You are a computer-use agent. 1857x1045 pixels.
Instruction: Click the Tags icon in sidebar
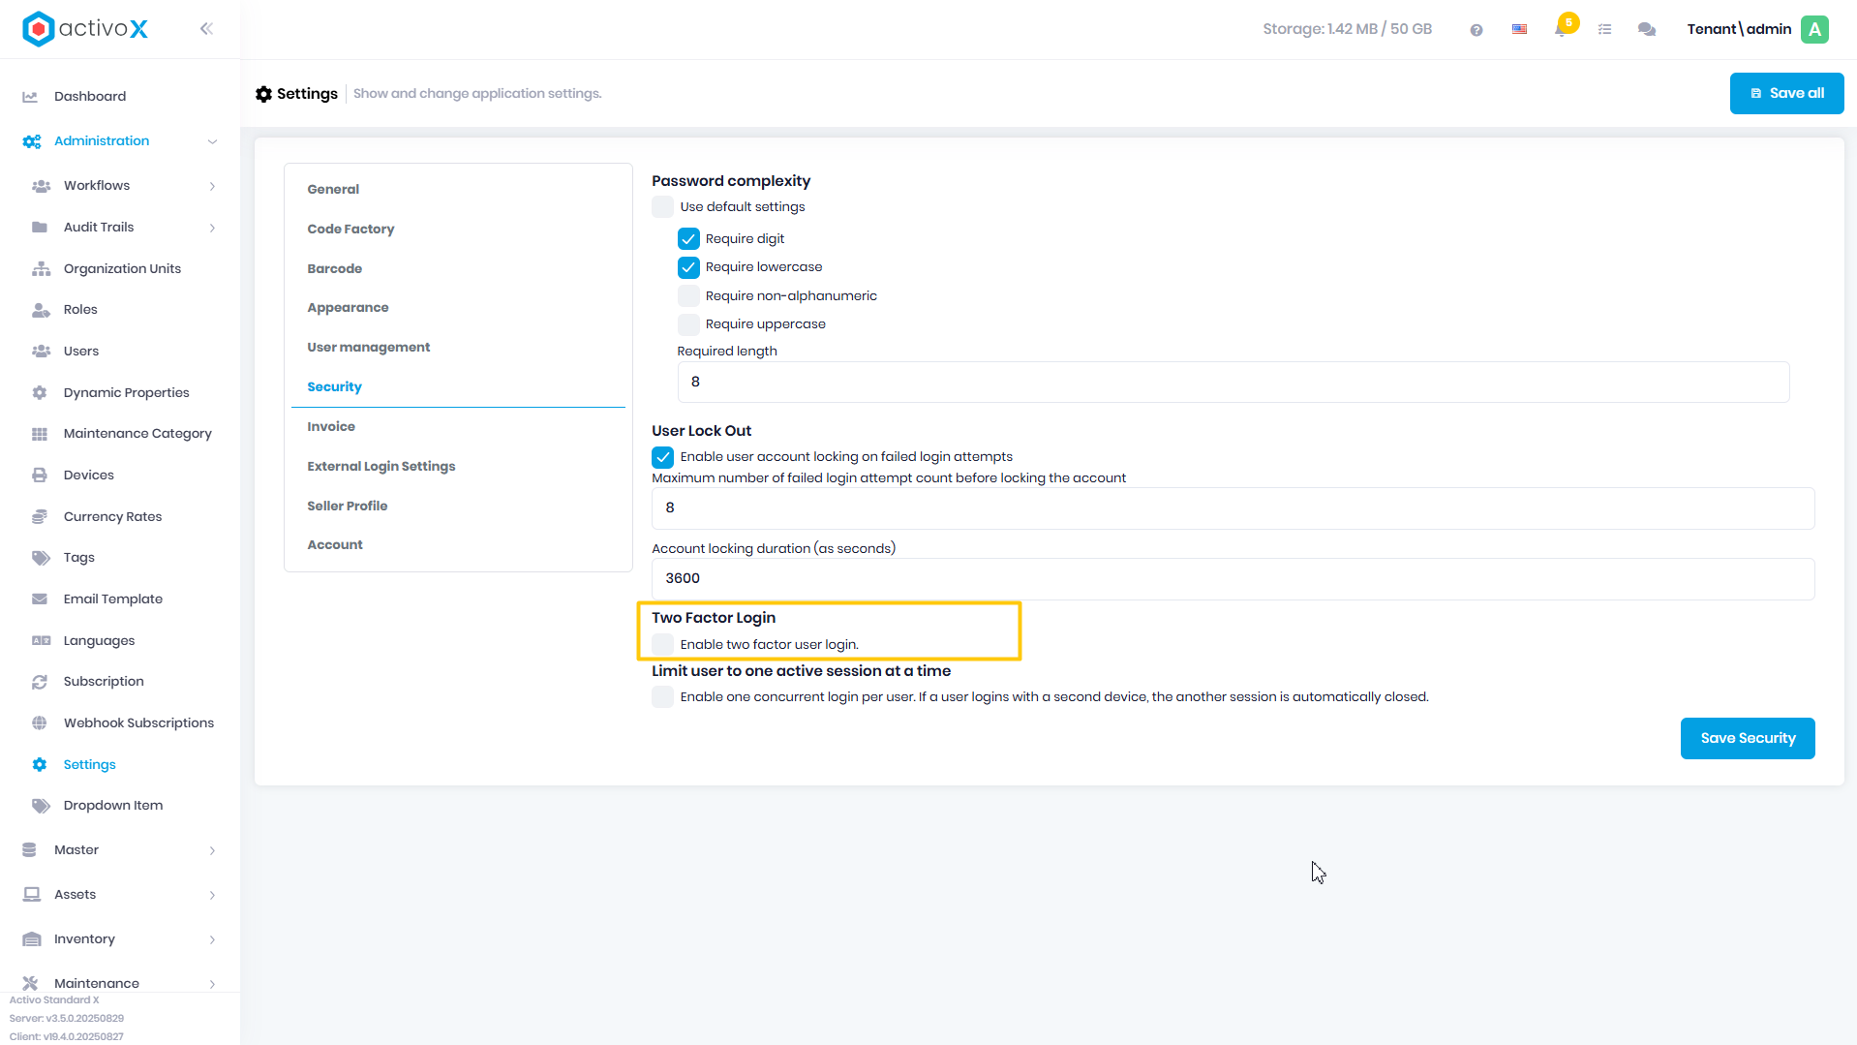[x=41, y=558]
